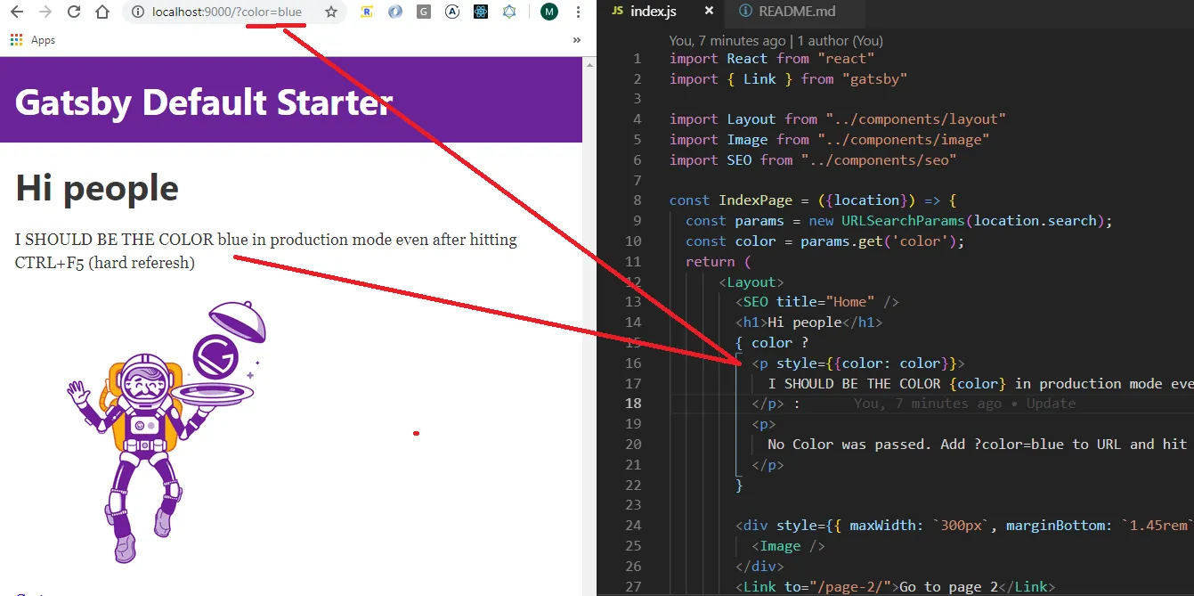Click the 'const IndexPage' declaration line
Screen dimensions: 1194x596
coord(813,200)
